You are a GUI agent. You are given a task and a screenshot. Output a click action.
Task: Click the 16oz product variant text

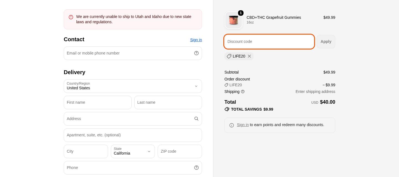pos(250,22)
